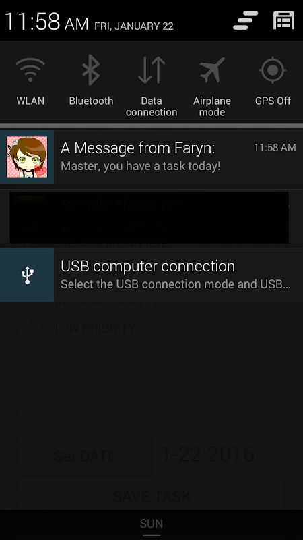303x540 pixels.
Task: Select the LOW PRIORITY radio button
Action: [36, 327]
